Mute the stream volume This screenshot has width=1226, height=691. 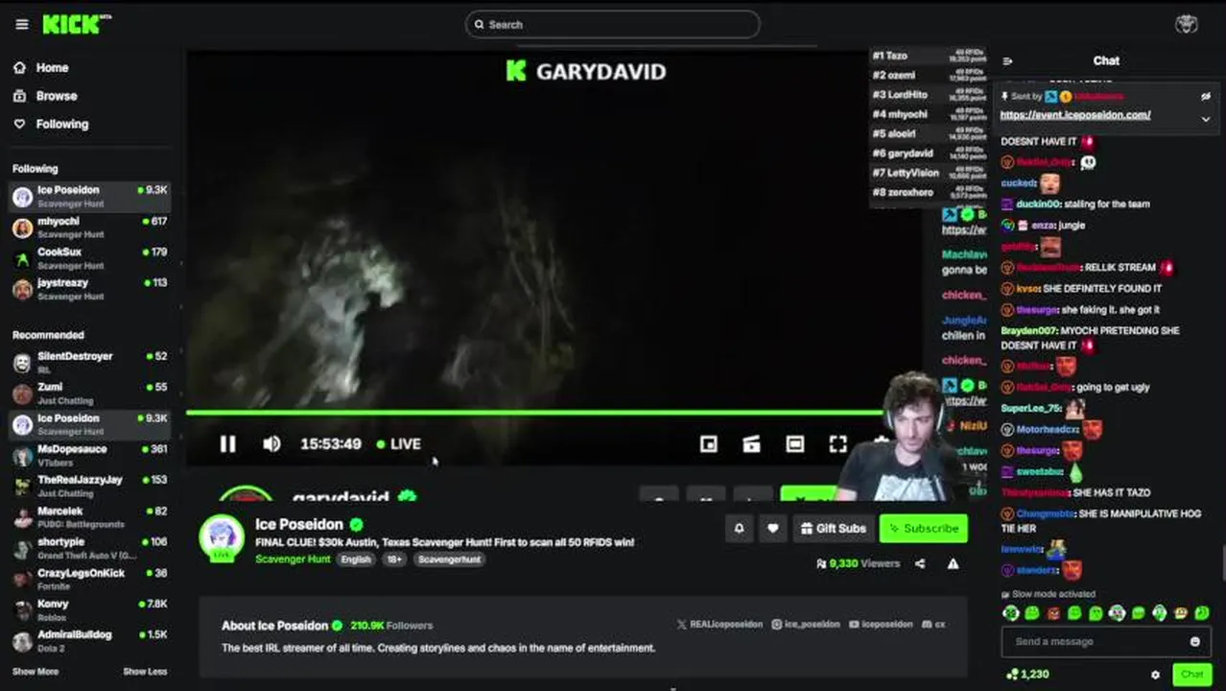click(x=271, y=443)
